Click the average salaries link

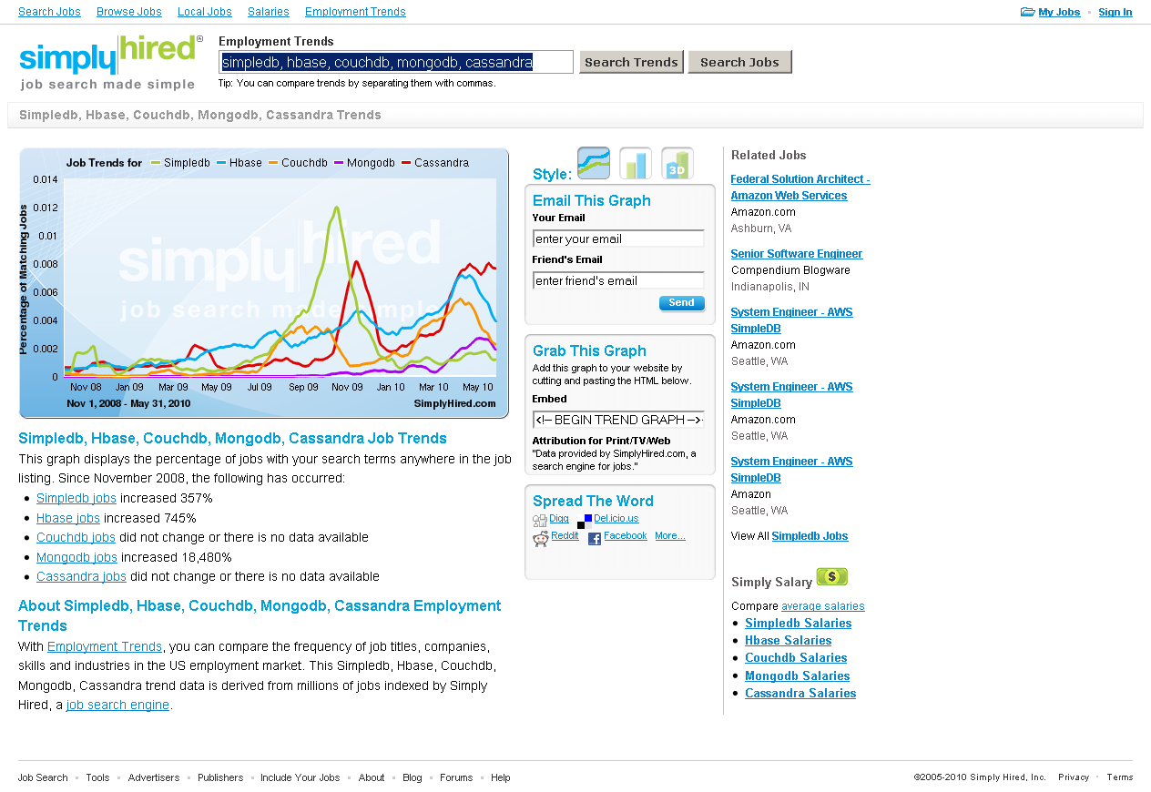pos(823,606)
